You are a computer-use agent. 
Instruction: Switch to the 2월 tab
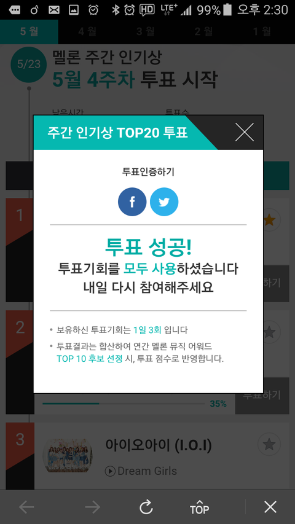coord(203,32)
